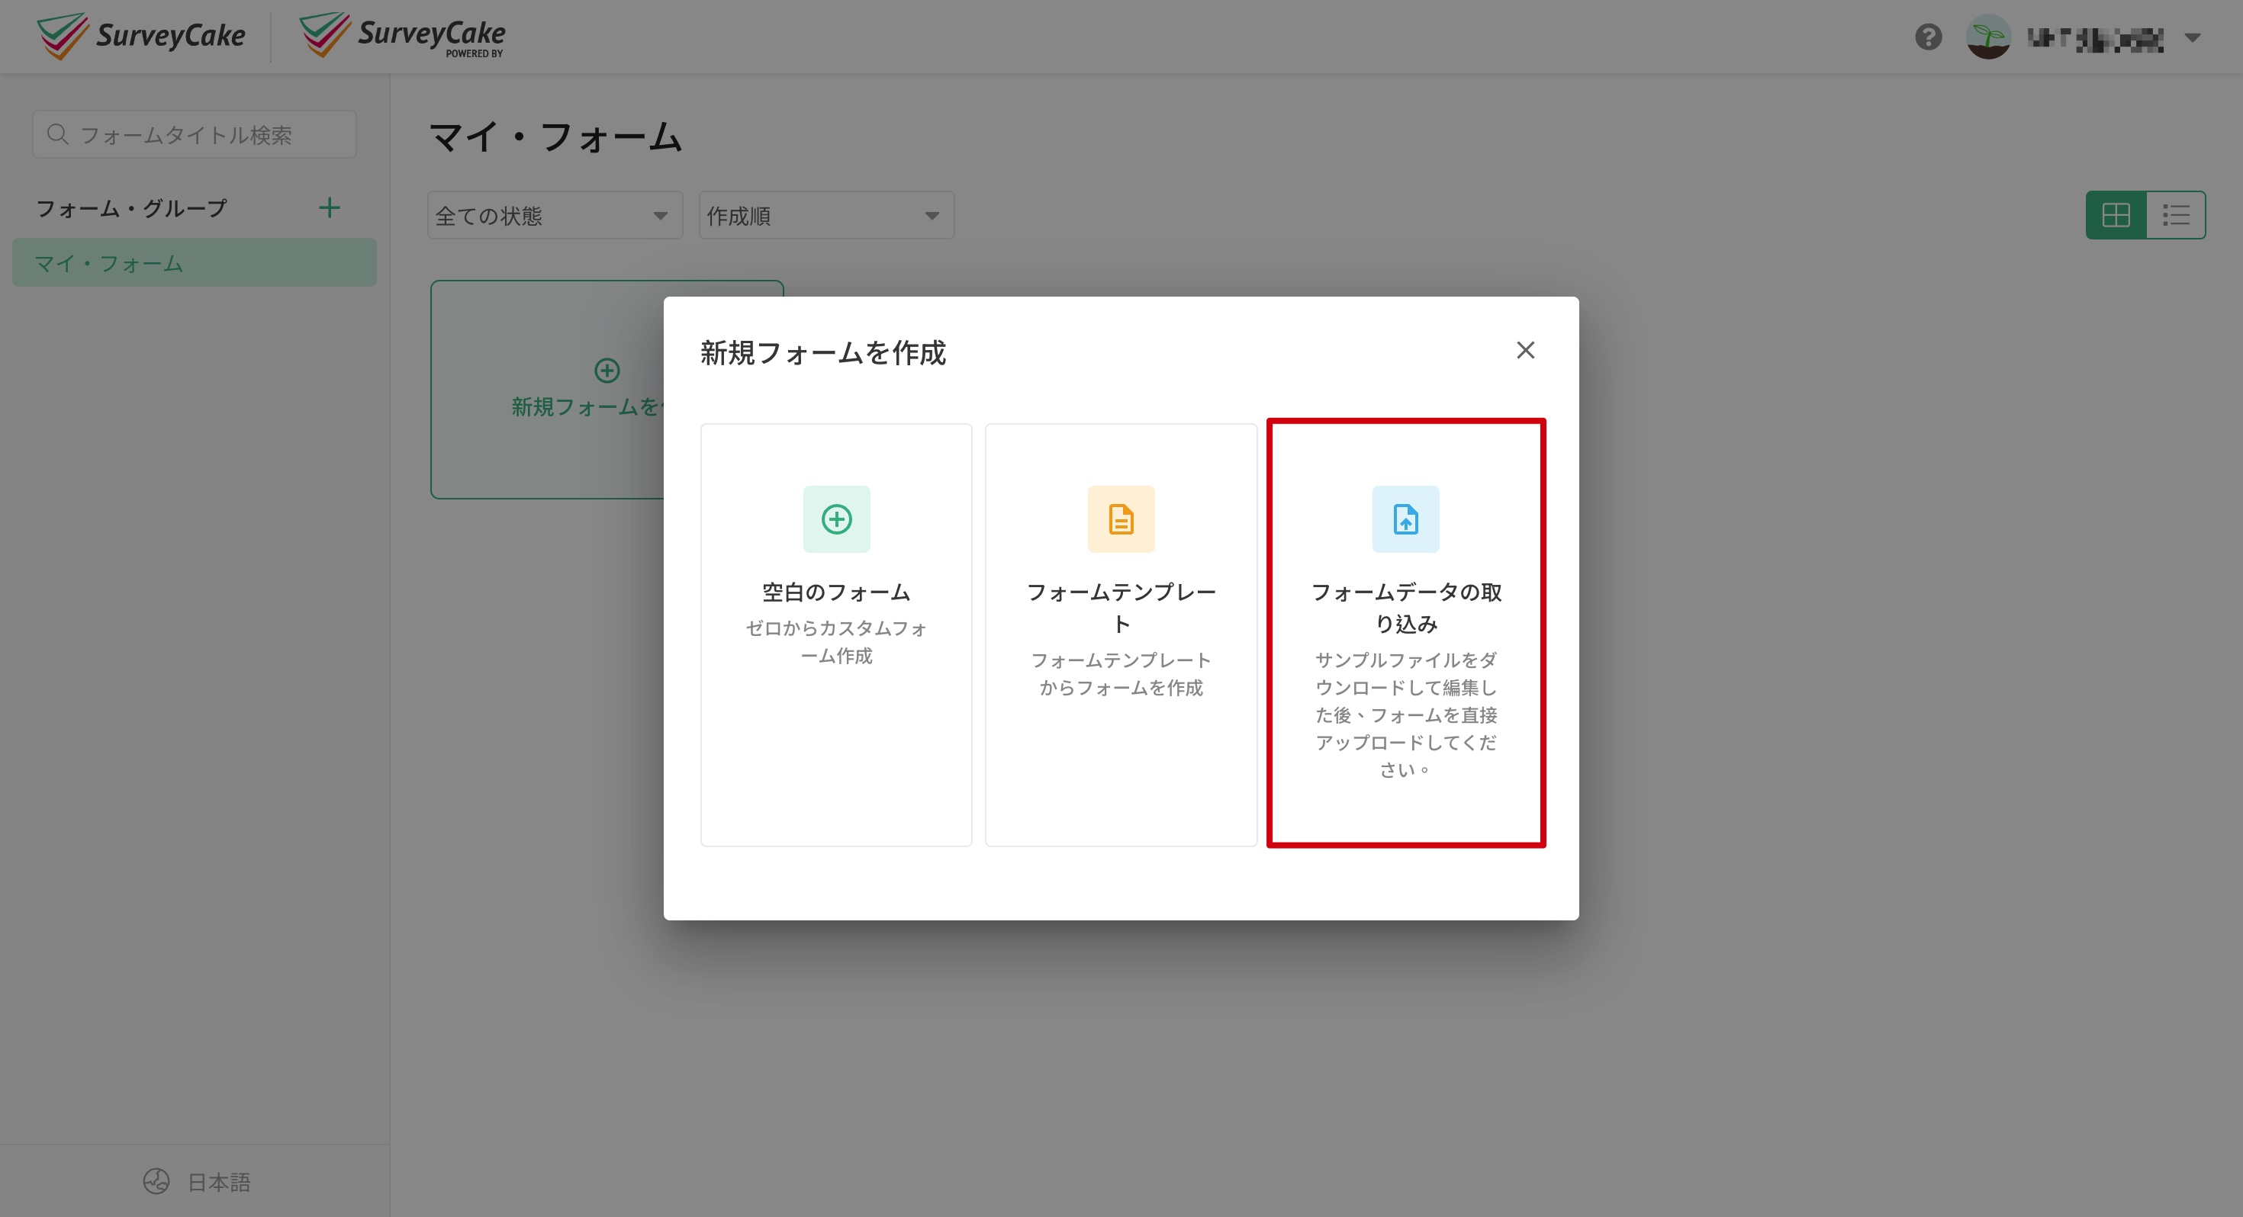The image size is (2243, 1217).
Task: Click フォームテンプレートからフォームを作成 description
Action: coord(1121,674)
